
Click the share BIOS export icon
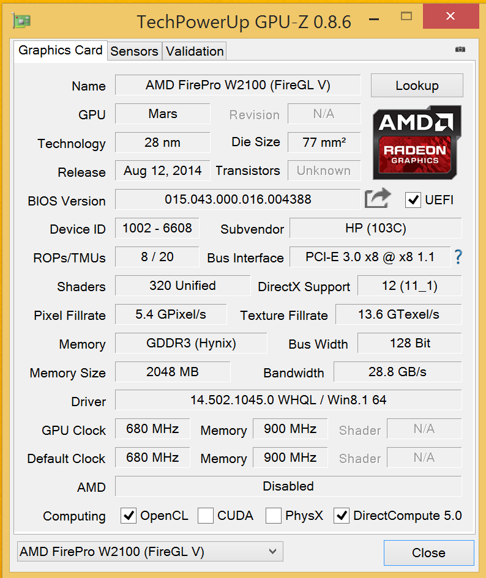[377, 199]
